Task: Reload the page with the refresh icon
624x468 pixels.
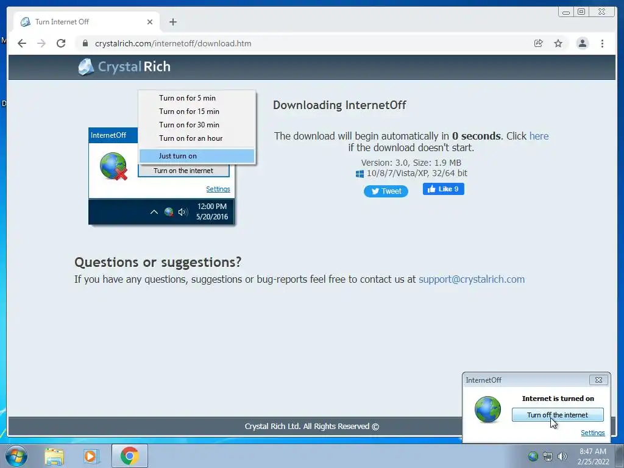Action: [x=61, y=43]
